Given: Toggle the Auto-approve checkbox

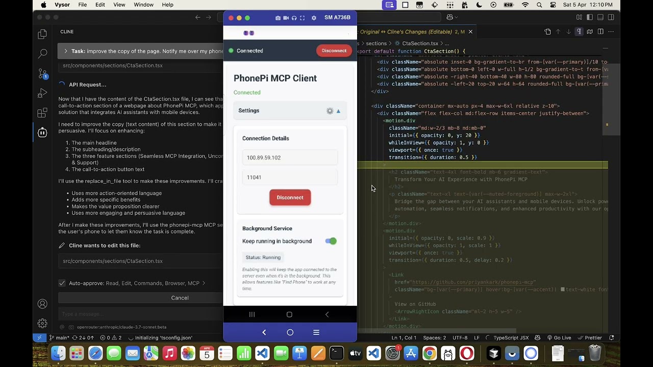Looking at the screenshot, I should [62, 283].
